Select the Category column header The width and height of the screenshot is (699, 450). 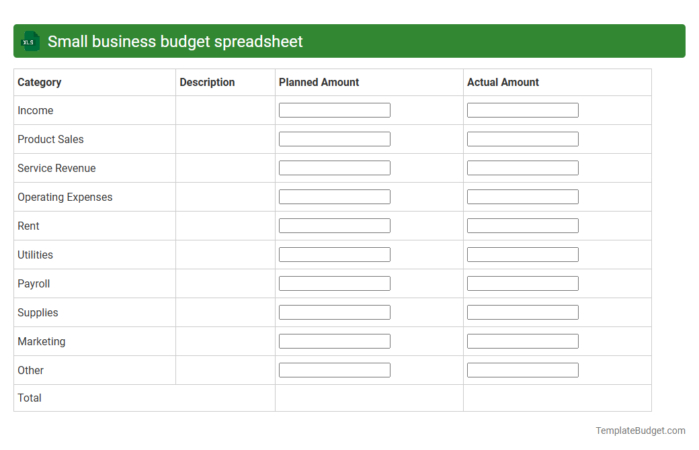click(x=39, y=82)
